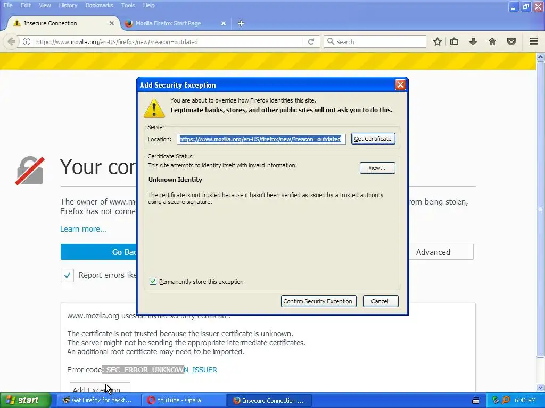Viewport: 545px width, 408px height.
Task: Click the on-screen keyboard tray icon
Action: [x=476, y=401]
